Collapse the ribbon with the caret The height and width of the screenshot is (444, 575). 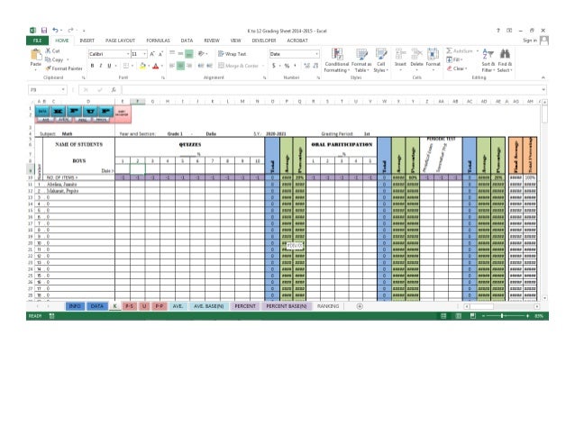pyautogui.click(x=543, y=77)
